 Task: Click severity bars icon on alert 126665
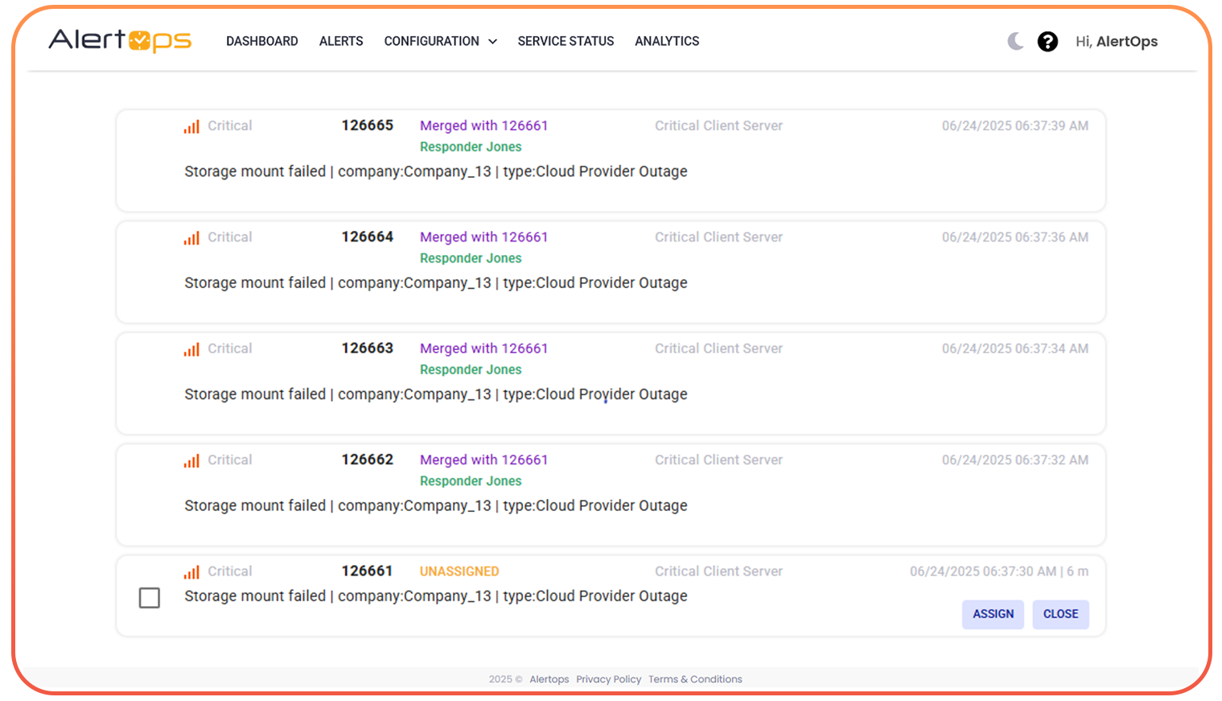pos(191,126)
